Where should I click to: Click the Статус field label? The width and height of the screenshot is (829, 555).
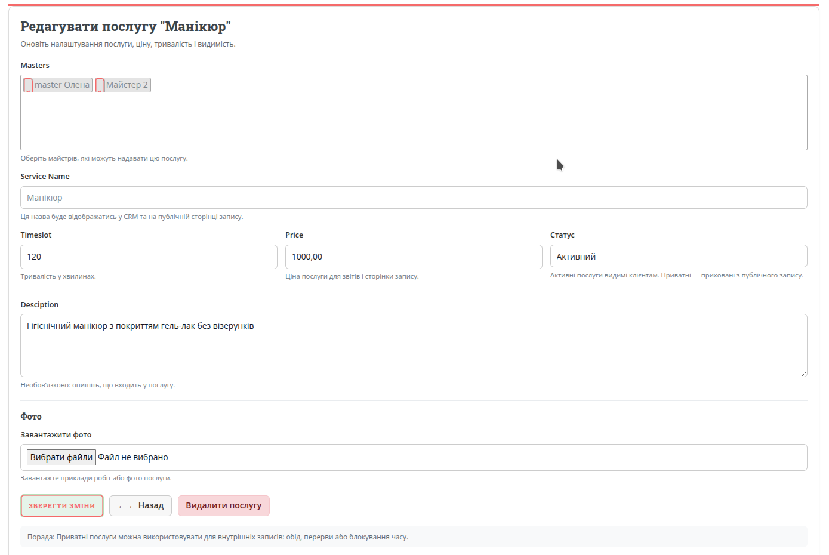[x=562, y=235]
